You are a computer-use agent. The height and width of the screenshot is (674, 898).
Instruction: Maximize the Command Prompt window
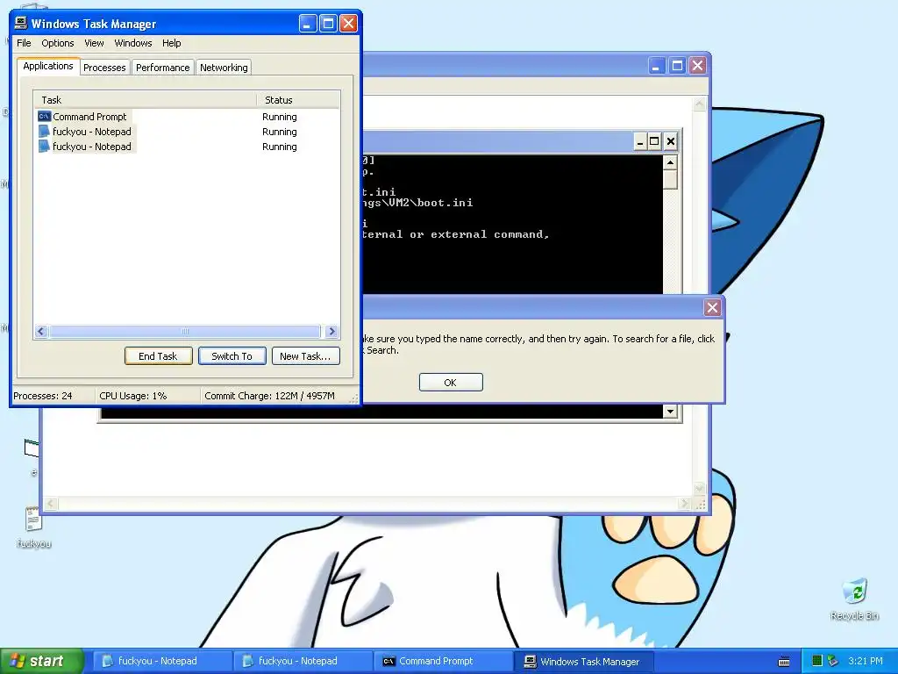click(654, 141)
